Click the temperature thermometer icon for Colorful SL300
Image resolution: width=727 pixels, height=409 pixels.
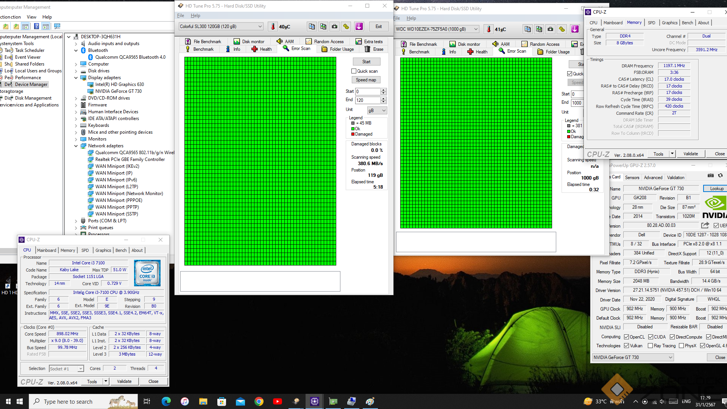273,27
